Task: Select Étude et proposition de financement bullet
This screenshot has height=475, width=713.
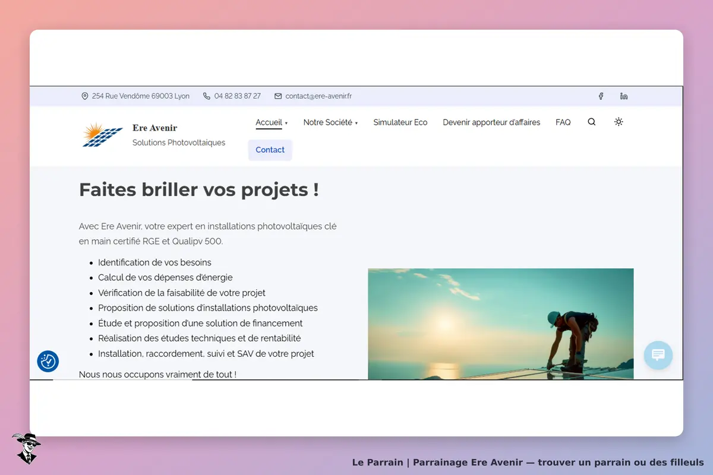Action: coord(200,324)
